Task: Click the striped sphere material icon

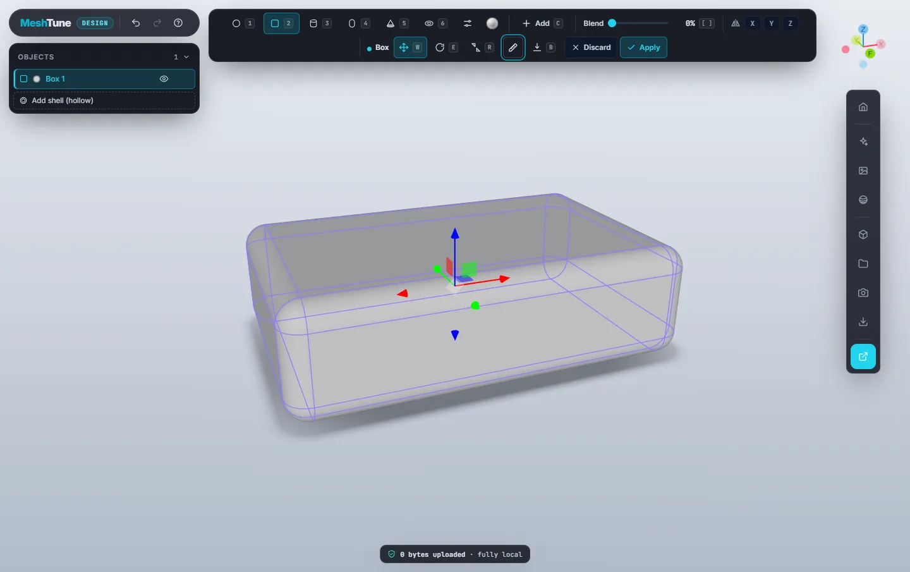Action: tap(863, 200)
